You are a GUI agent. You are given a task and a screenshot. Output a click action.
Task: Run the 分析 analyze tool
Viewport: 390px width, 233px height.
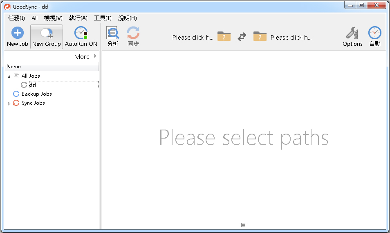click(x=113, y=36)
